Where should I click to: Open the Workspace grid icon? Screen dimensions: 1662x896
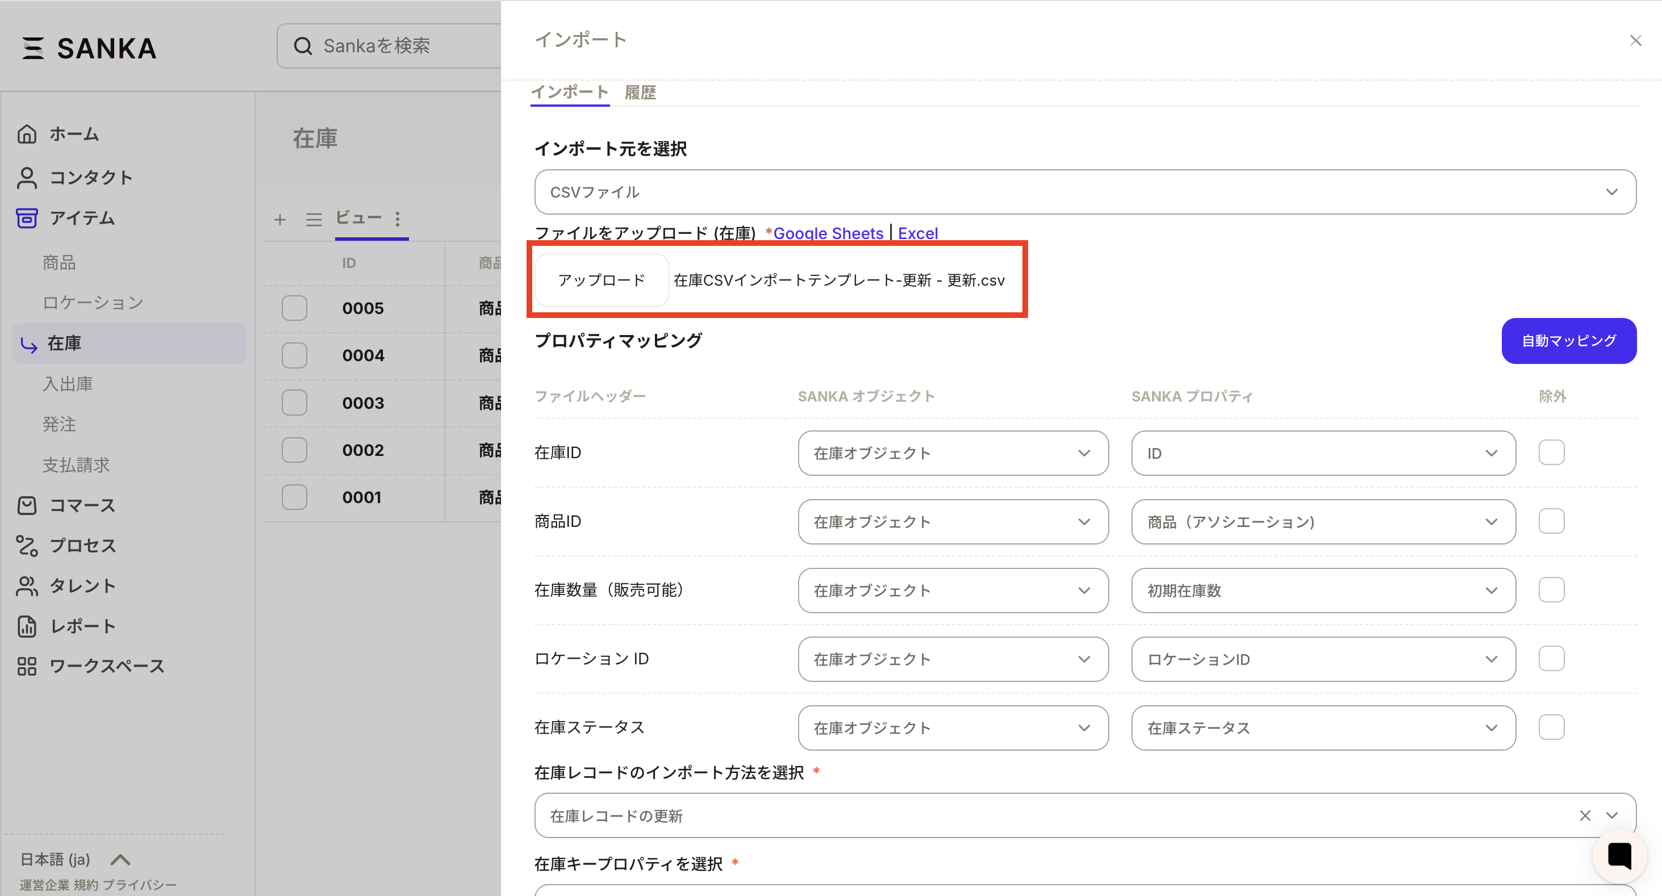tap(27, 667)
